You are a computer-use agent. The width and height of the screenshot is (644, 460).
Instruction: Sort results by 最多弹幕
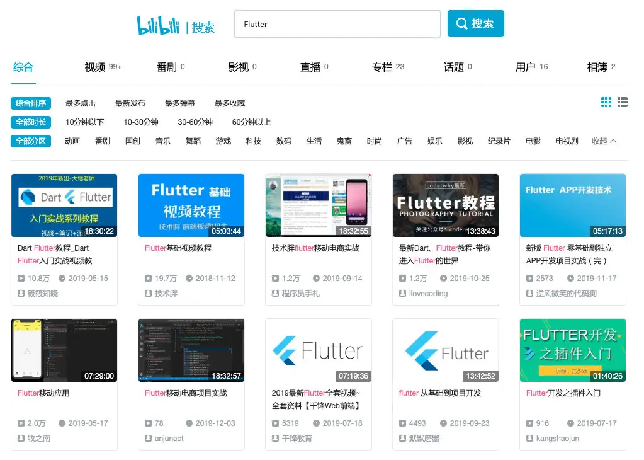pyautogui.click(x=180, y=103)
